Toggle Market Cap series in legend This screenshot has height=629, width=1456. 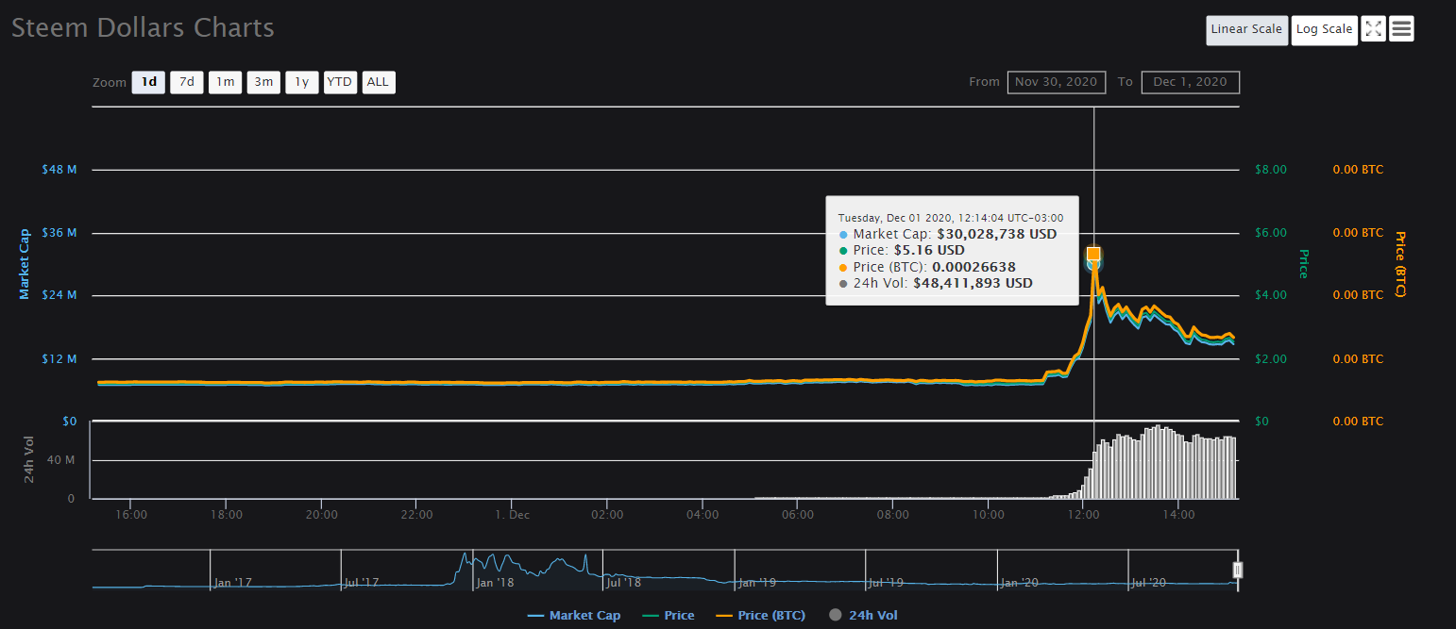point(575,616)
